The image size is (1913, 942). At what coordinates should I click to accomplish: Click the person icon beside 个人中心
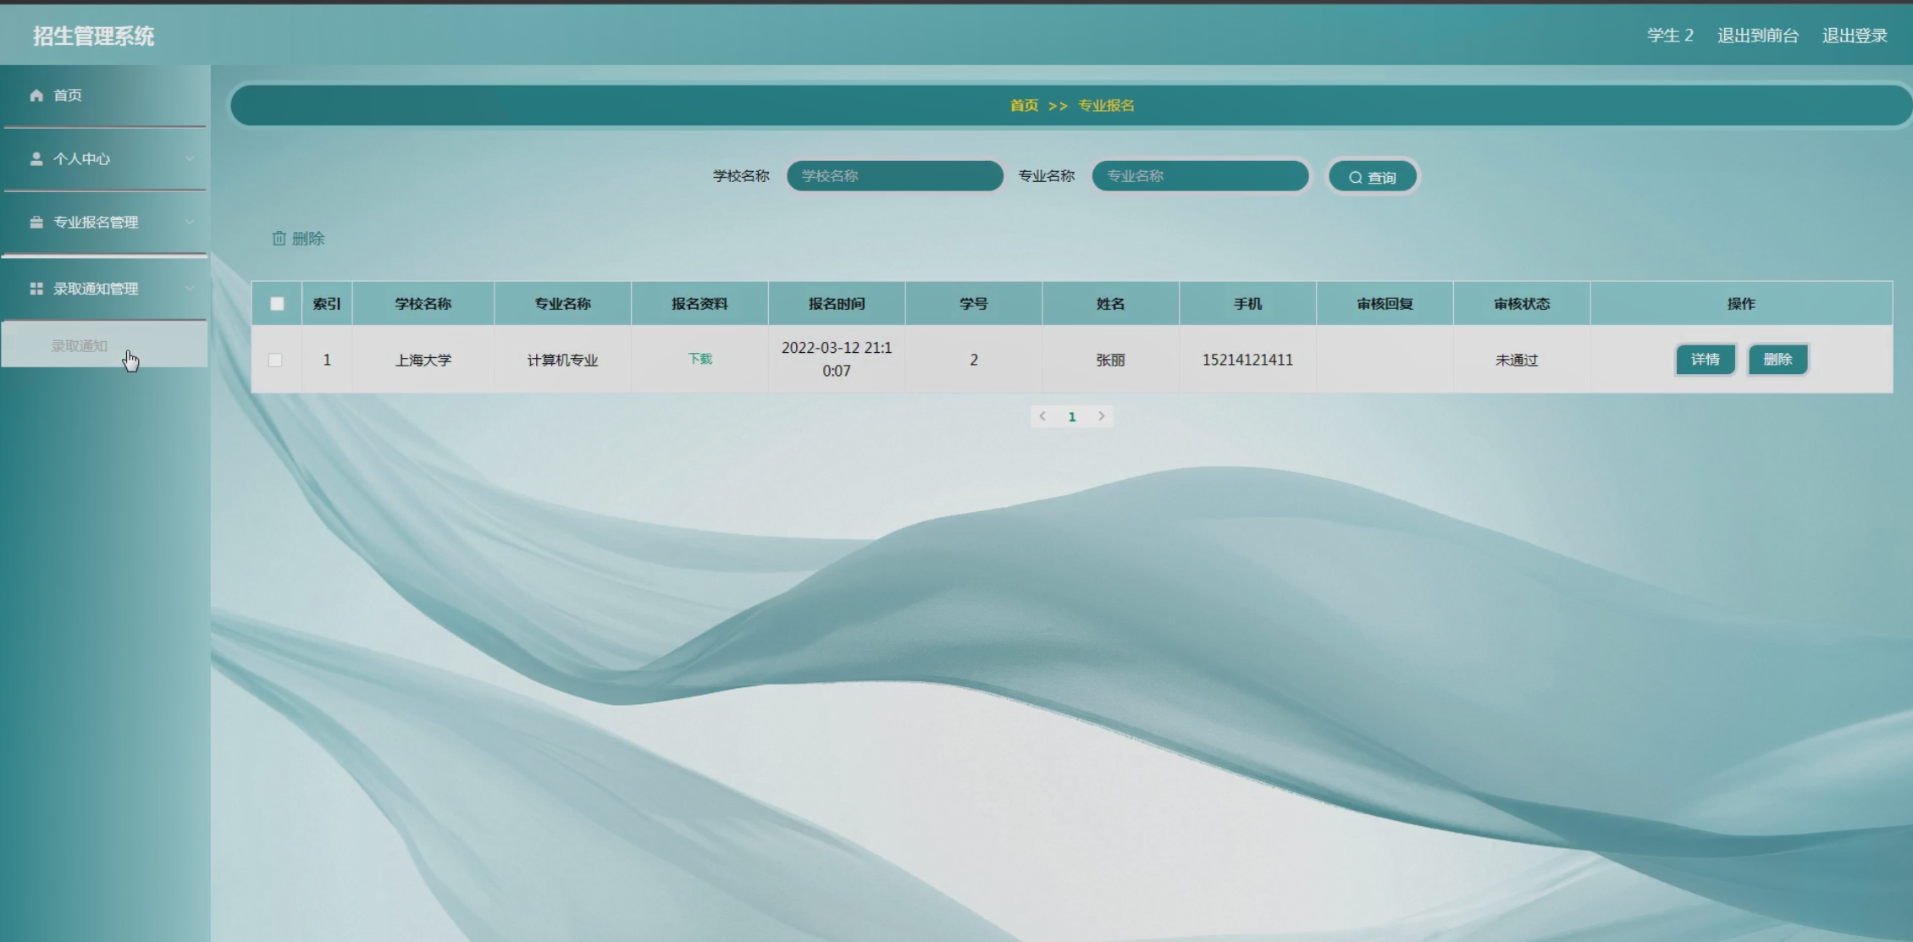[x=36, y=159]
